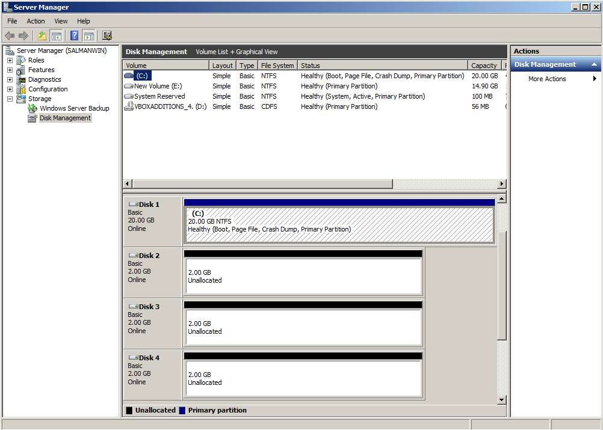Open the Help menu
Screen dimensions: 603x430
84,21
